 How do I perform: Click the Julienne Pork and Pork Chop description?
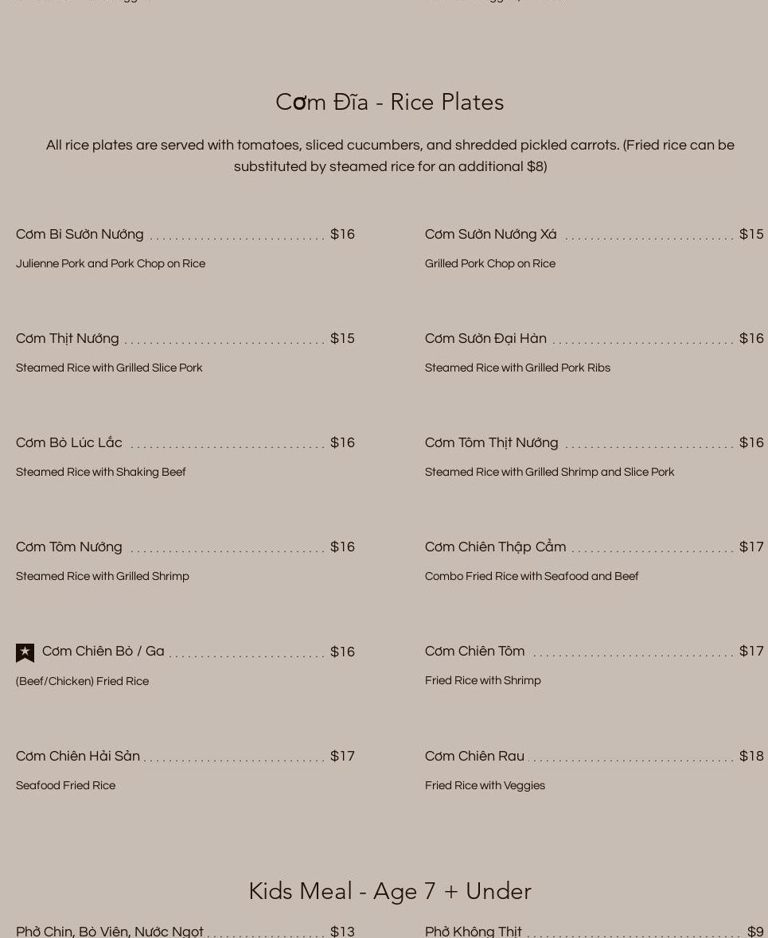pos(111,264)
